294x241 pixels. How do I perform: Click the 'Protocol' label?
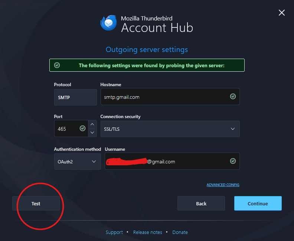[x=62, y=85]
